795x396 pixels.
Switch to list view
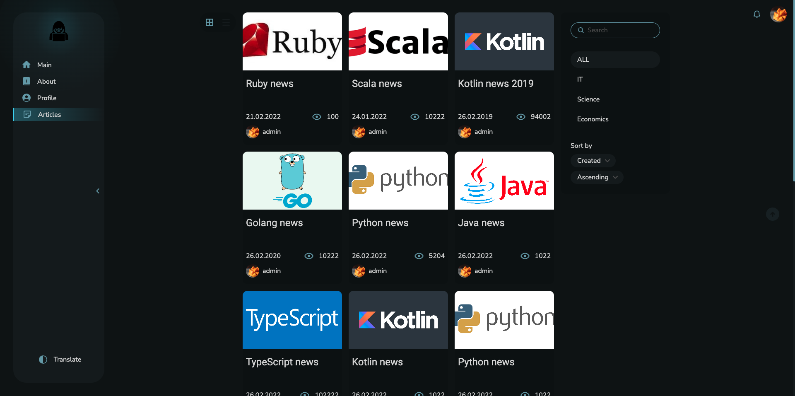click(x=226, y=22)
